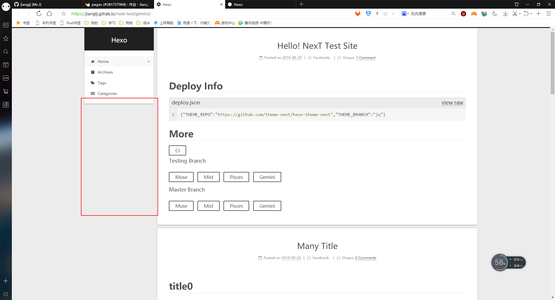
Task: Click the view raw link
Action: [452, 103]
